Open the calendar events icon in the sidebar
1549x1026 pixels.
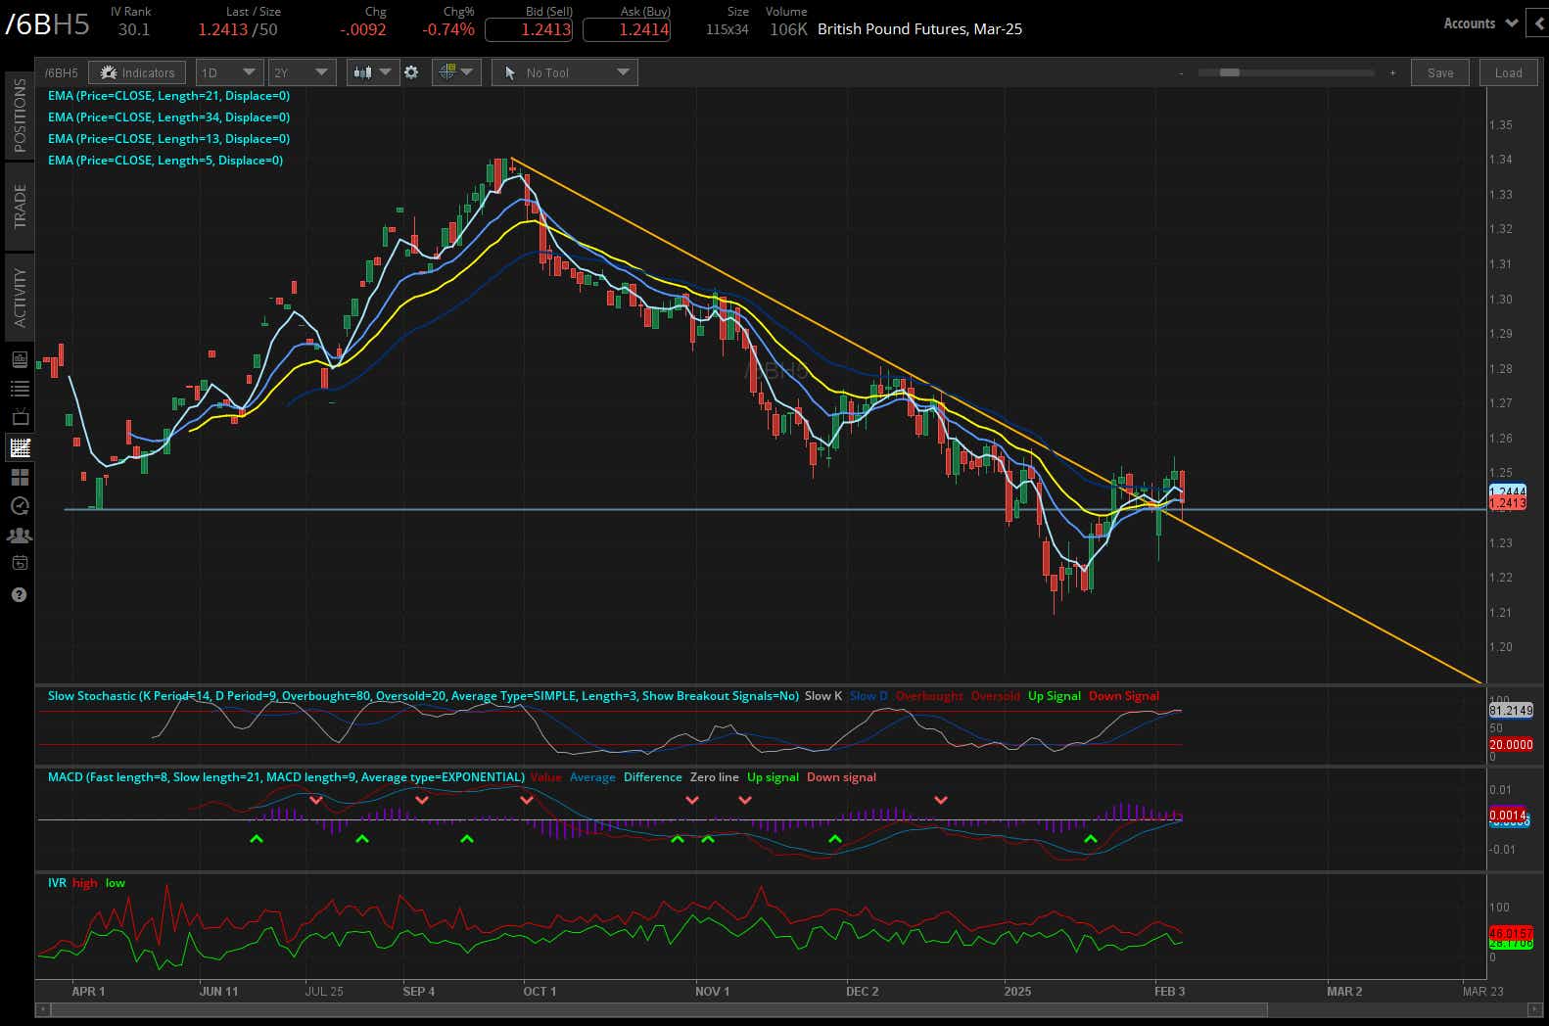click(x=20, y=563)
